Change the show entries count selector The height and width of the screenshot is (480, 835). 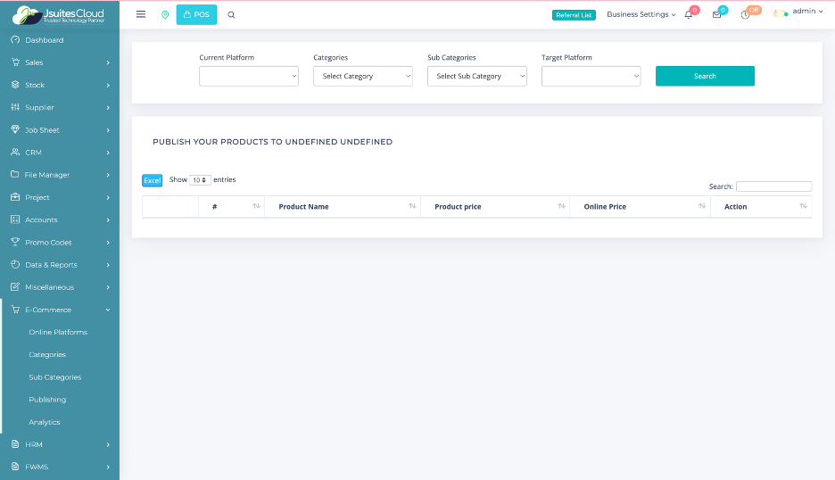tap(200, 180)
